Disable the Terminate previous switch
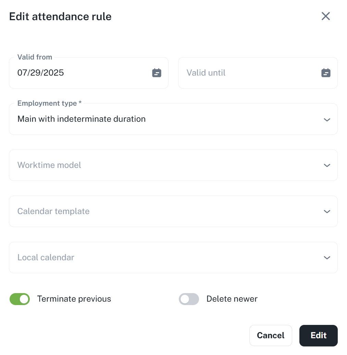Screen dimensions: 347x355 [x=20, y=299]
